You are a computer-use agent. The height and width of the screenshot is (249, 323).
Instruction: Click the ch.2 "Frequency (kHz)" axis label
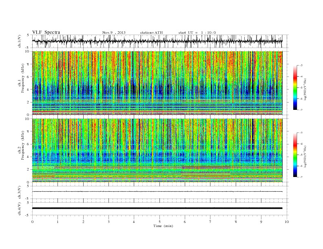click(22, 145)
